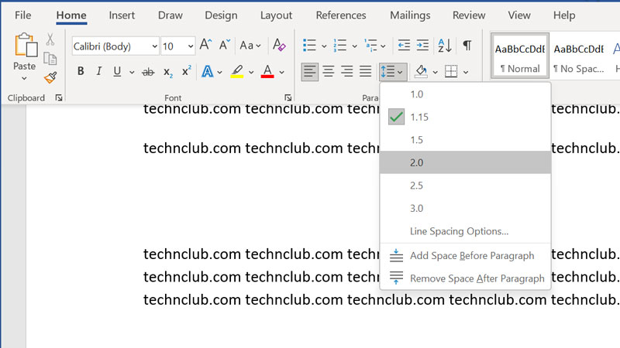Select Add Space Before Paragraph

coord(466,256)
